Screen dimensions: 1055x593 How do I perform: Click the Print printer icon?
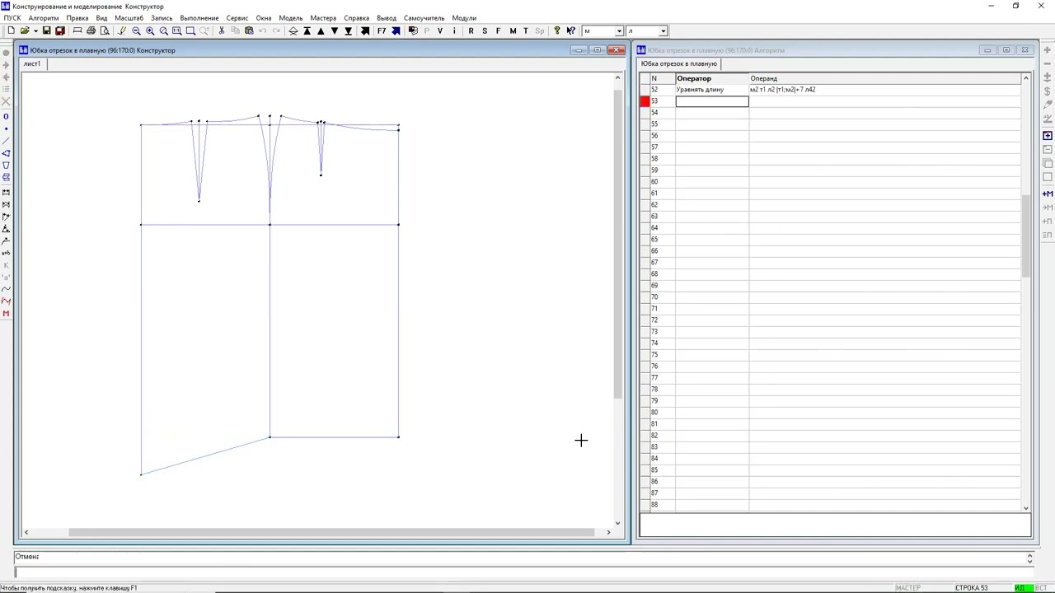click(91, 30)
